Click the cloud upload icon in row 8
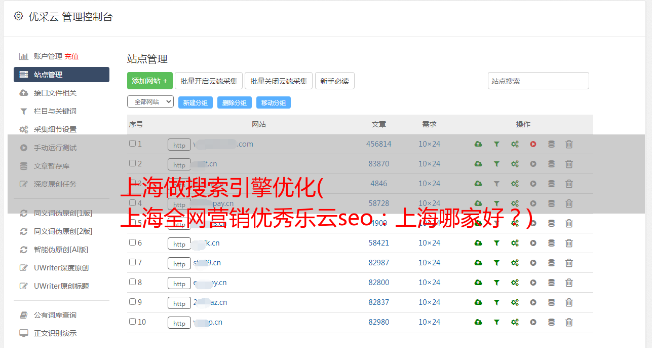 pos(478,283)
